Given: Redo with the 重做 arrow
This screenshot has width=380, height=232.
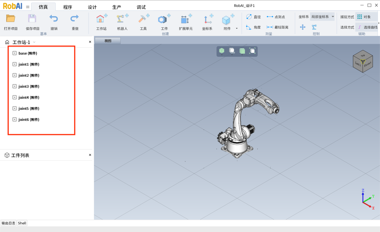Looking at the screenshot, I should click(75, 19).
